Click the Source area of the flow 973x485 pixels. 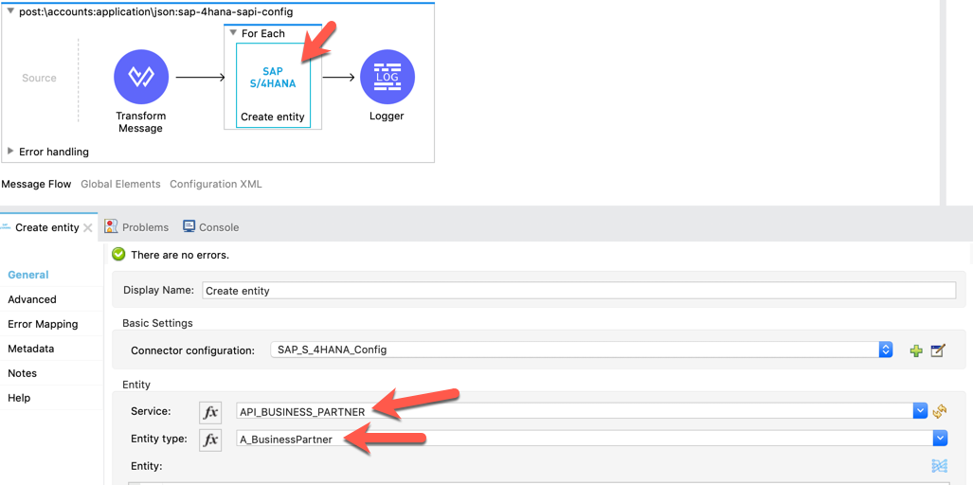[39, 78]
